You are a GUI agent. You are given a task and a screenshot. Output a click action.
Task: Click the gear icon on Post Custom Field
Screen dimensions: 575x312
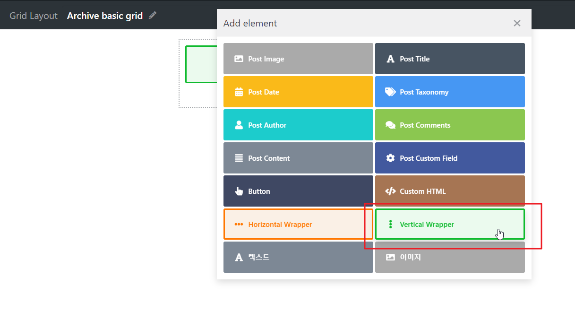(x=390, y=158)
